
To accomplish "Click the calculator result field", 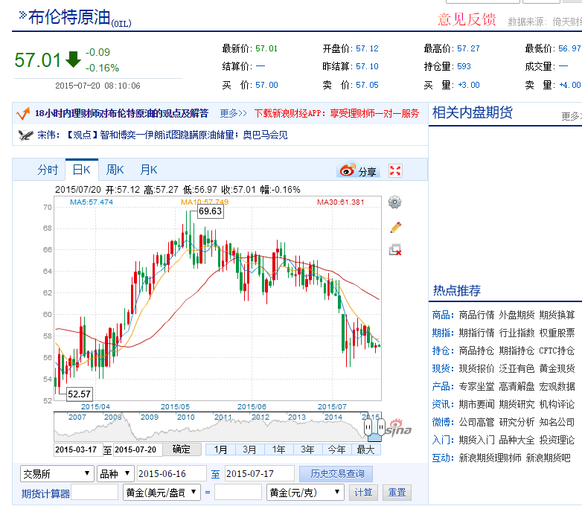I will point(238,493).
